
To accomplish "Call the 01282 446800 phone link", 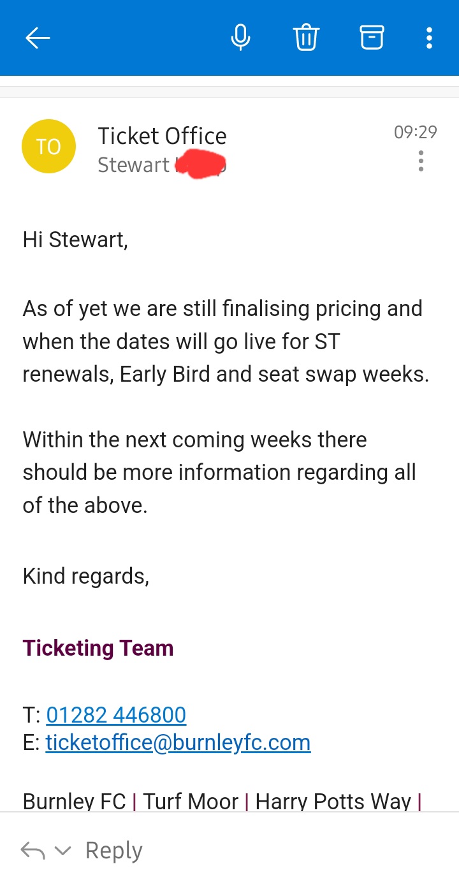I will [x=116, y=715].
